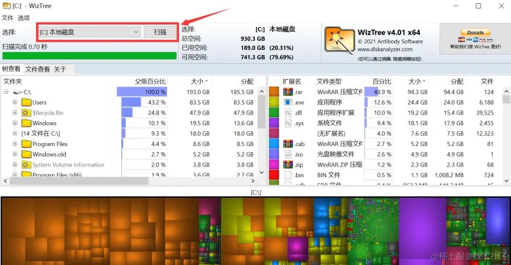The width and height of the screenshot is (511, 265).
Task: Expand the Program Files node
Action: click(x=15, y=144)
